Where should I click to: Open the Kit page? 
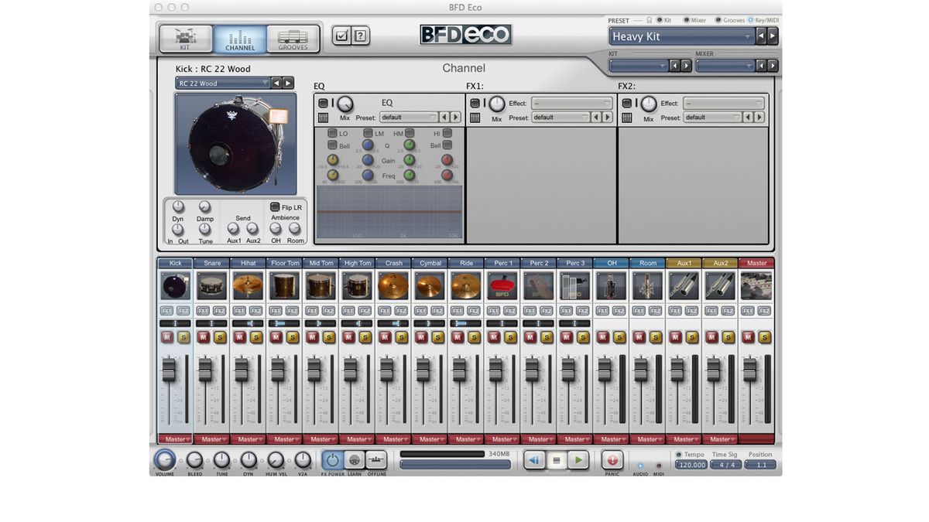tap(186, 39)
